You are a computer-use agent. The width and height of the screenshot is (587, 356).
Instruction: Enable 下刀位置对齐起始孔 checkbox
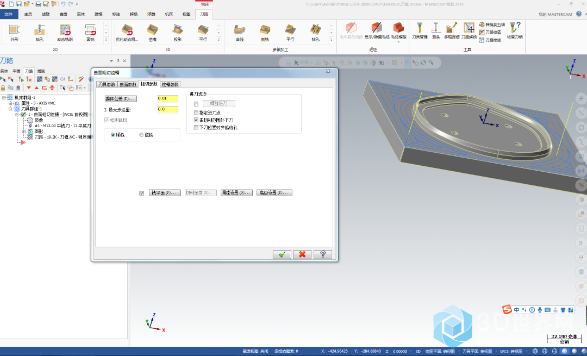tap(196, 127)
